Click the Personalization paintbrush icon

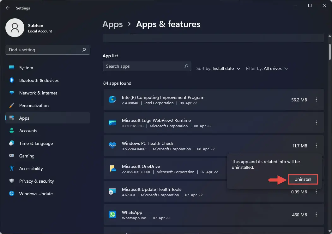coord(12,106)
